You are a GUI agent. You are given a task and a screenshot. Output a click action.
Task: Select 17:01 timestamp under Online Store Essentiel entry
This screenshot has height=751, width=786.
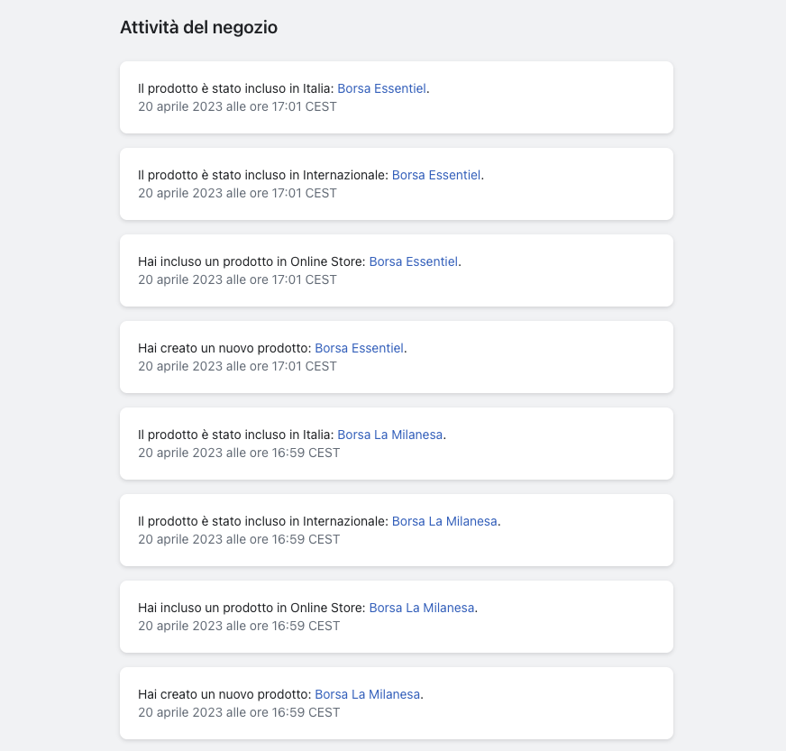tap(237, 279)
